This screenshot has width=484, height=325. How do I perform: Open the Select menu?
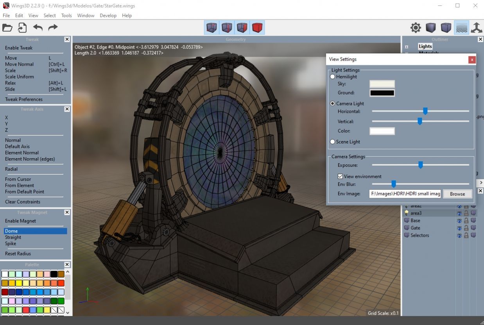pos(50,15)
